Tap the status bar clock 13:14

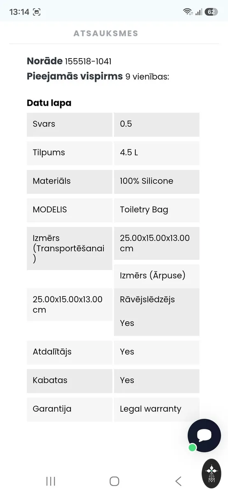tap(19, 12)
